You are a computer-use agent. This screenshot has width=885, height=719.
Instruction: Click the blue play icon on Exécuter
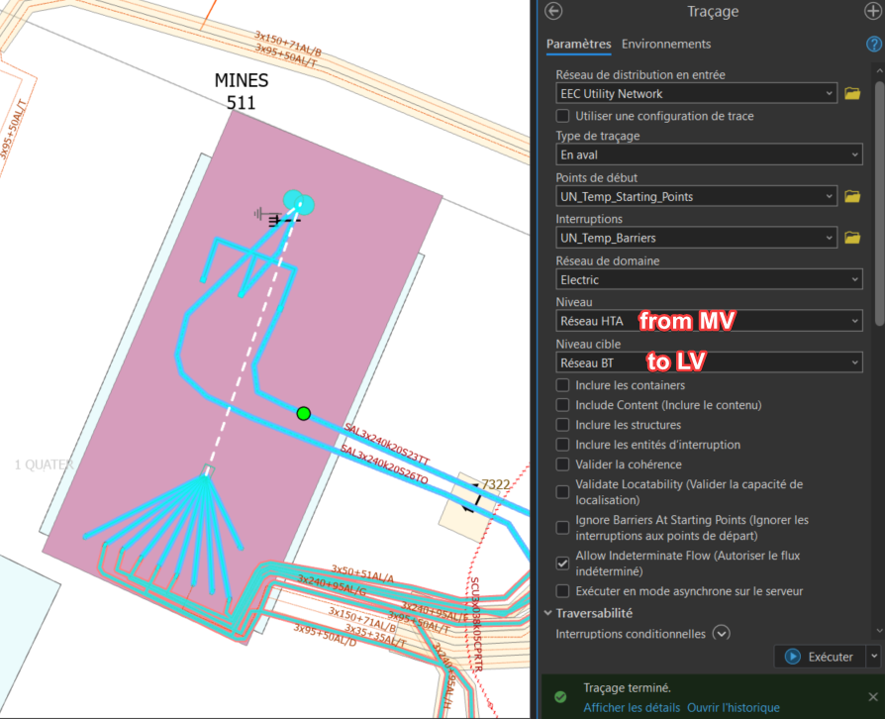tap(794, 657)
